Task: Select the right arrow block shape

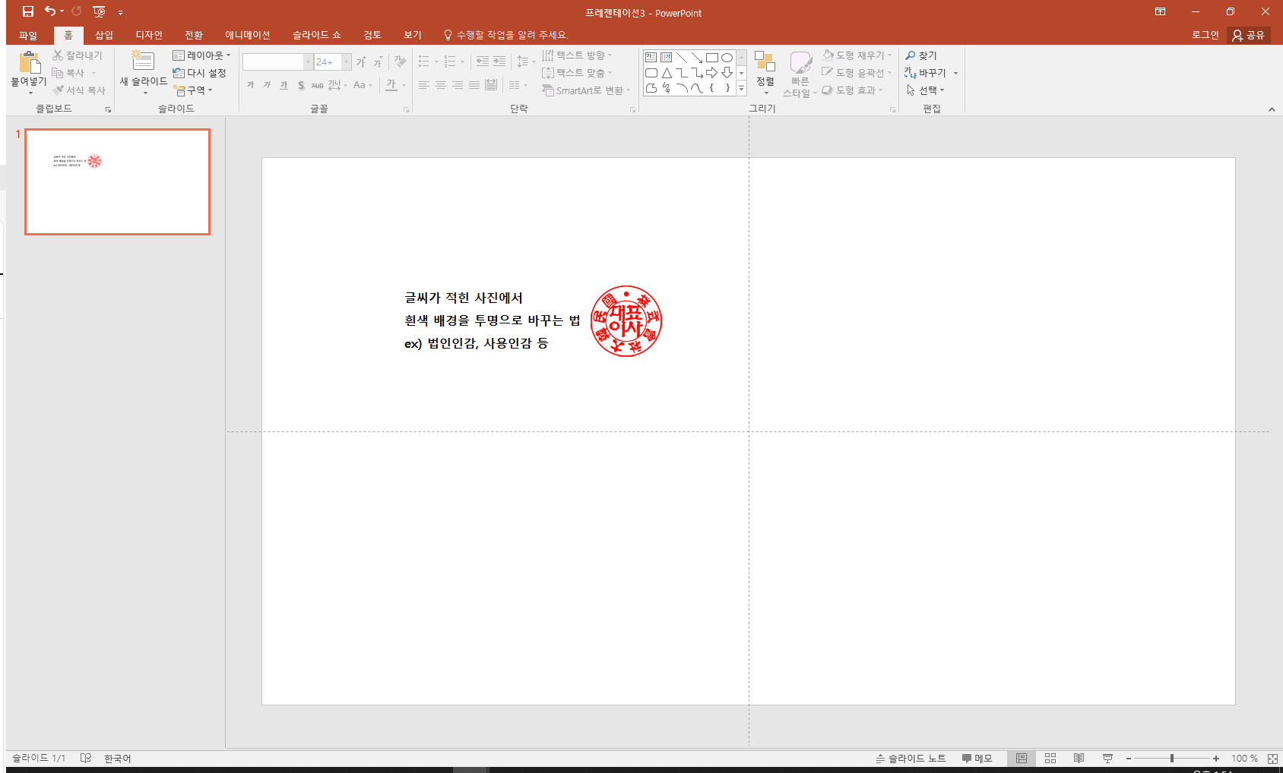Action: point(712,73)
